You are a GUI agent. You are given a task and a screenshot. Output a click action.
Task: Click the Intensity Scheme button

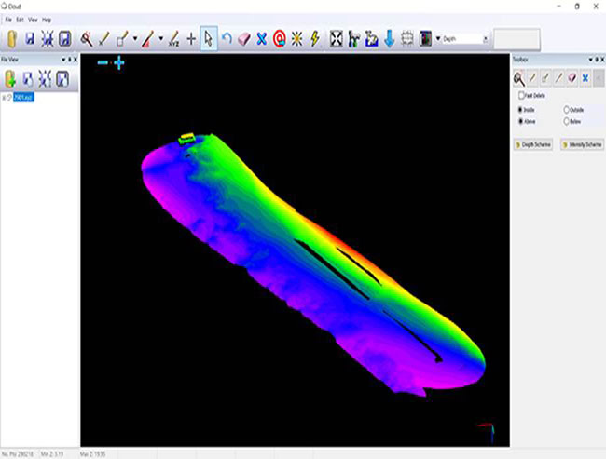click(x=582, y=144)
